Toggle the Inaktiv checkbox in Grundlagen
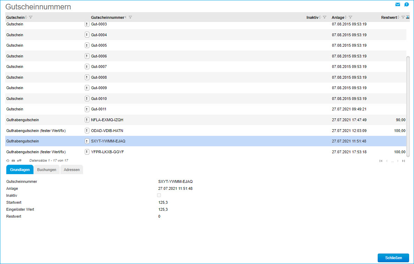414x264 pixels. pos(159,195)
